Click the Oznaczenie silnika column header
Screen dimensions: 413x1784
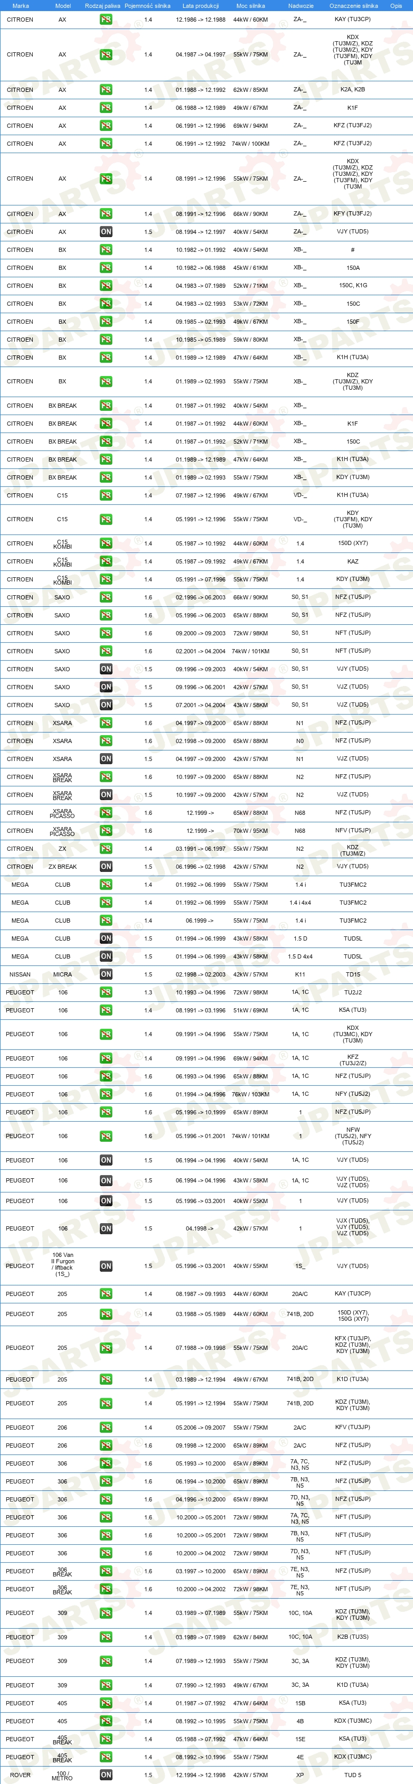[x=353, y=5]
